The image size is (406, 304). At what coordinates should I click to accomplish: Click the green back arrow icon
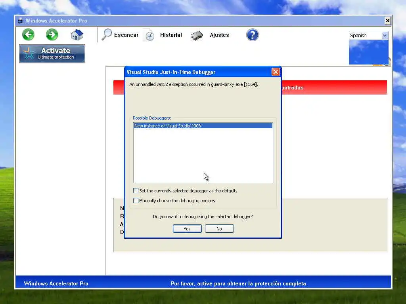28,35
